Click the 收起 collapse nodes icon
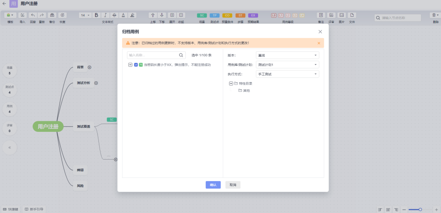 181,15
